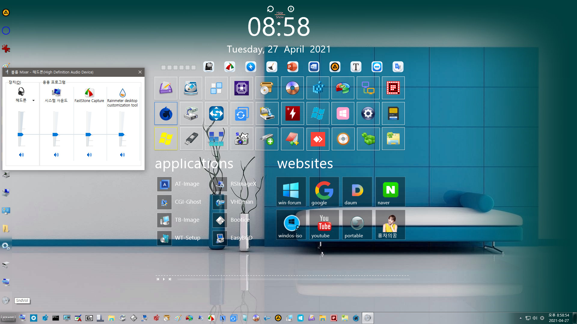Click the refresh icon above the clock
577x324 pixels.
270,9
